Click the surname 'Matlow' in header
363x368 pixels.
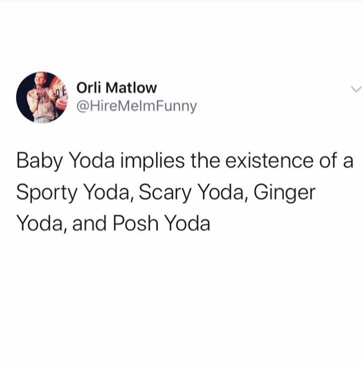(131, 88)
